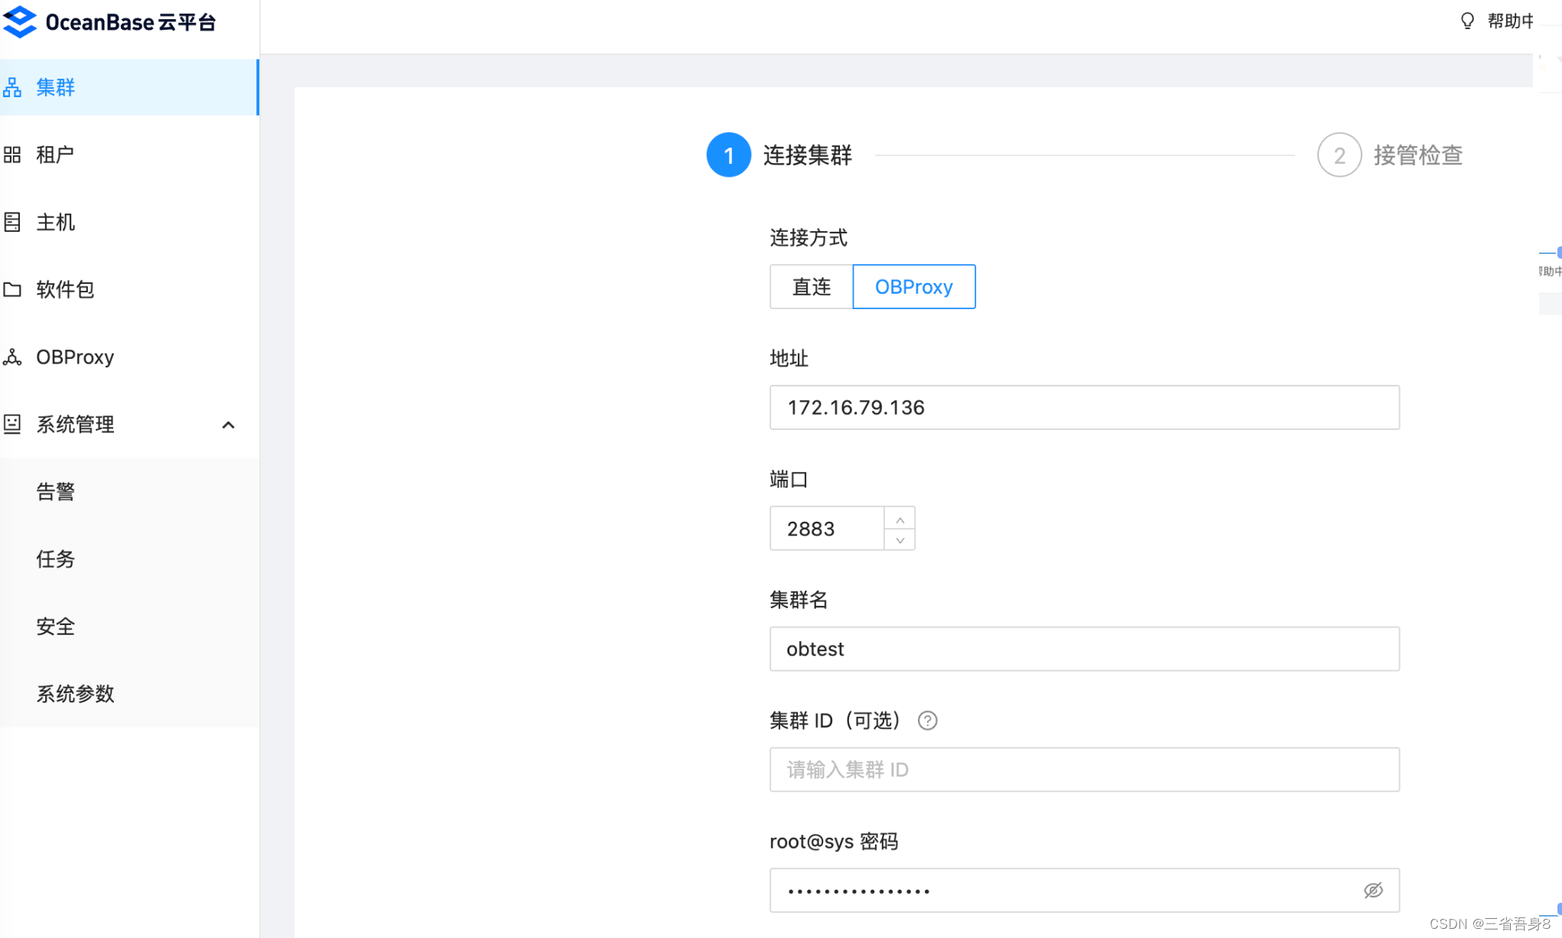
Task: Switch connection mode to 直连
Action: click(811, 287)
